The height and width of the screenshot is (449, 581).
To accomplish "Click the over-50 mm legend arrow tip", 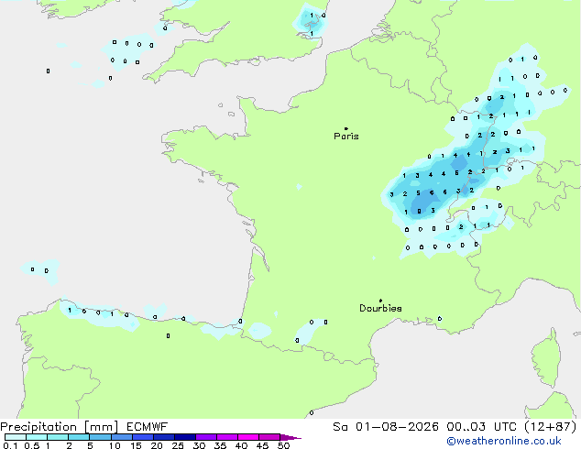I will pyautogui.click(x=290, y=437).
